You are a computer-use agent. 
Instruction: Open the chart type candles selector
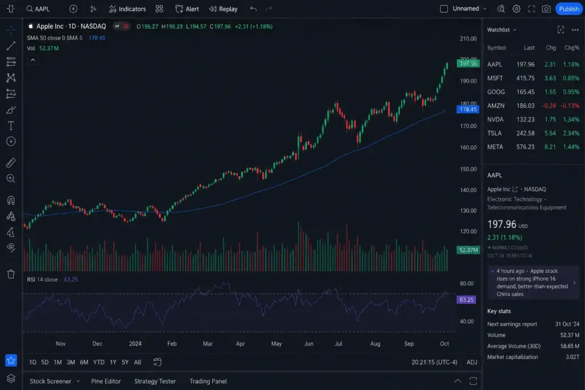[93, 9]
